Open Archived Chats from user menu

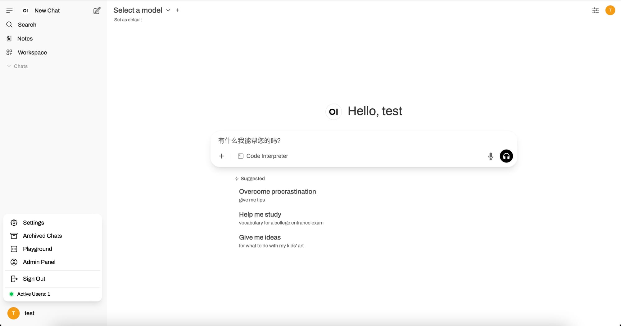tap(52, 236)
